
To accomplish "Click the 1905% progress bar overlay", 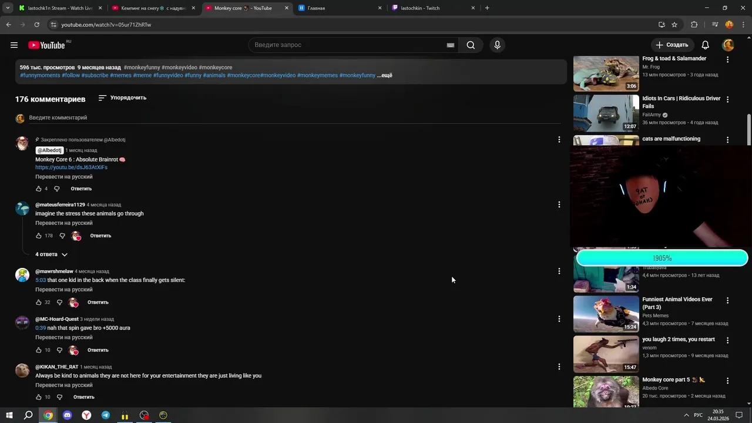I will coord(662,258).
